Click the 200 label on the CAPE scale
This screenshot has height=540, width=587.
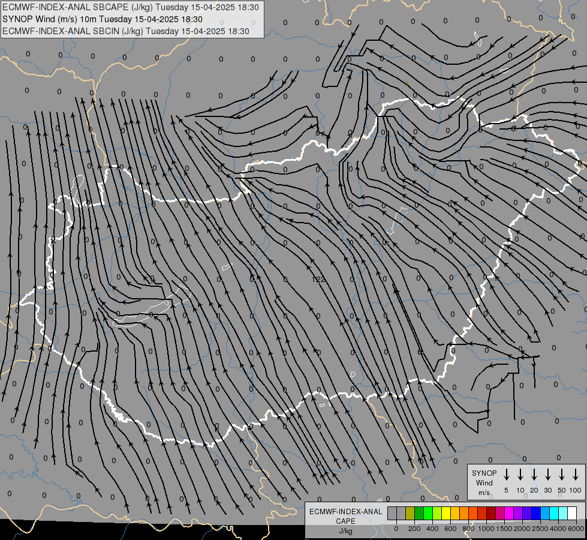(414, 529)
